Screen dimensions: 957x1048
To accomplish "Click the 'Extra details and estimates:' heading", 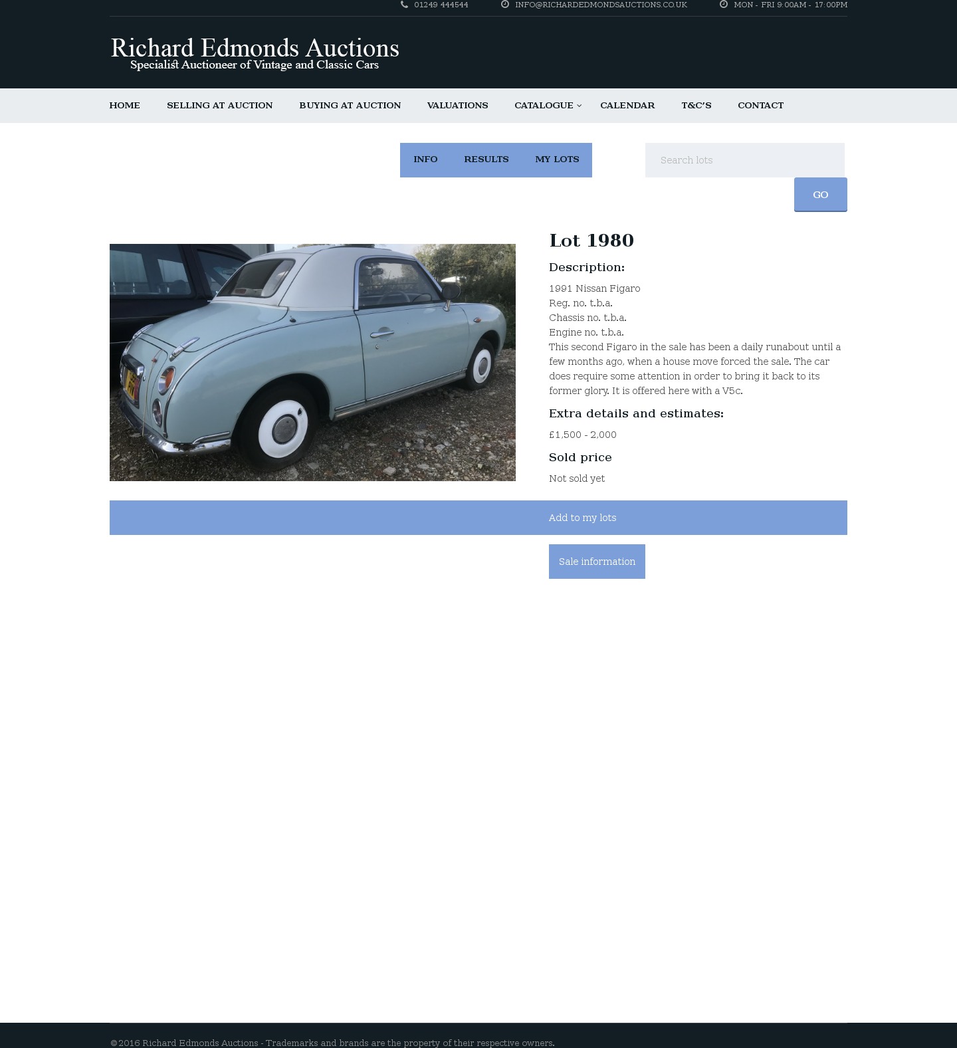I will (636, 413).
